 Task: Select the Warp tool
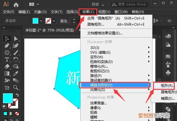click(x=7, y=80)
